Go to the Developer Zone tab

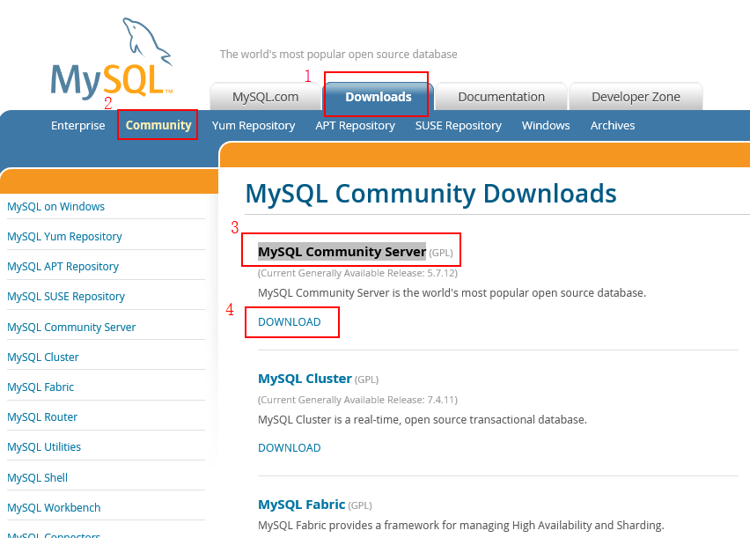pyautogui.click(x=636, y=97)
